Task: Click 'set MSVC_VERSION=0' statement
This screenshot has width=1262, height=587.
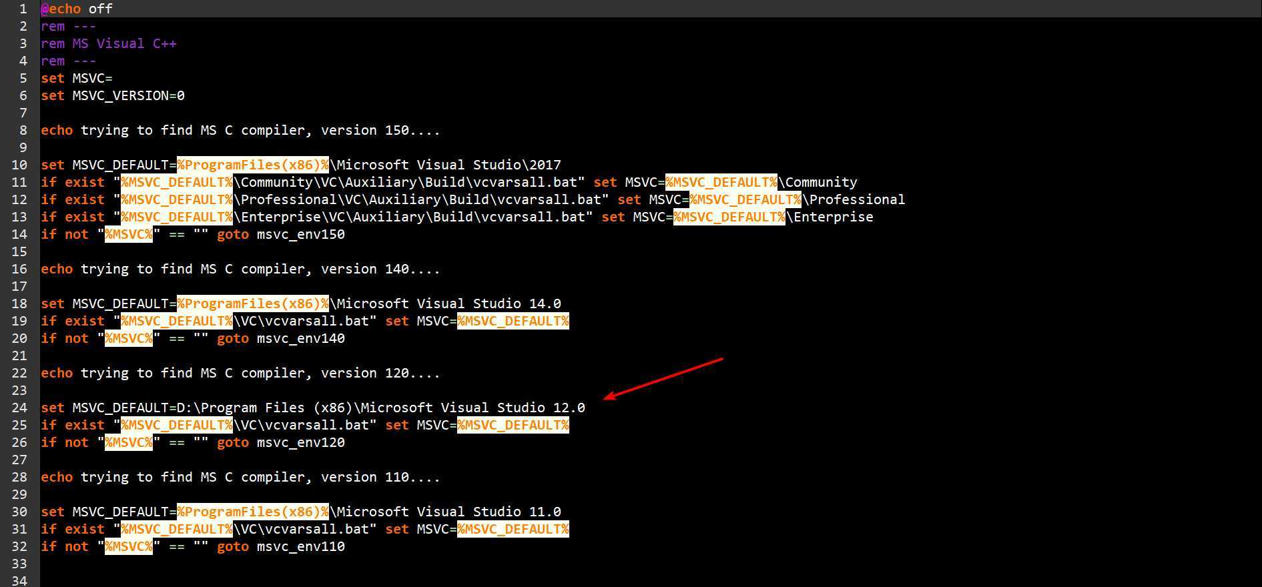Action: tap(113, 95)
